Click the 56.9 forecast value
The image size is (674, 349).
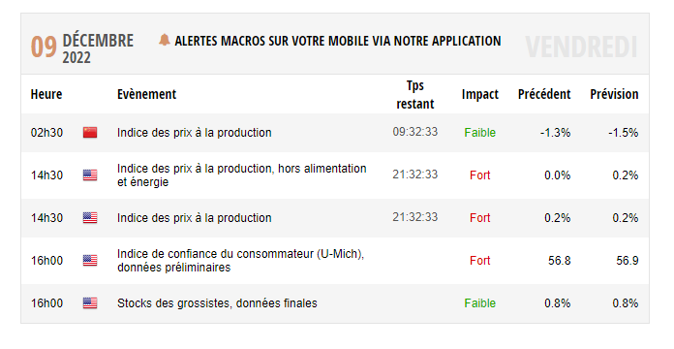pyautogui.click(x=628, y=261)
